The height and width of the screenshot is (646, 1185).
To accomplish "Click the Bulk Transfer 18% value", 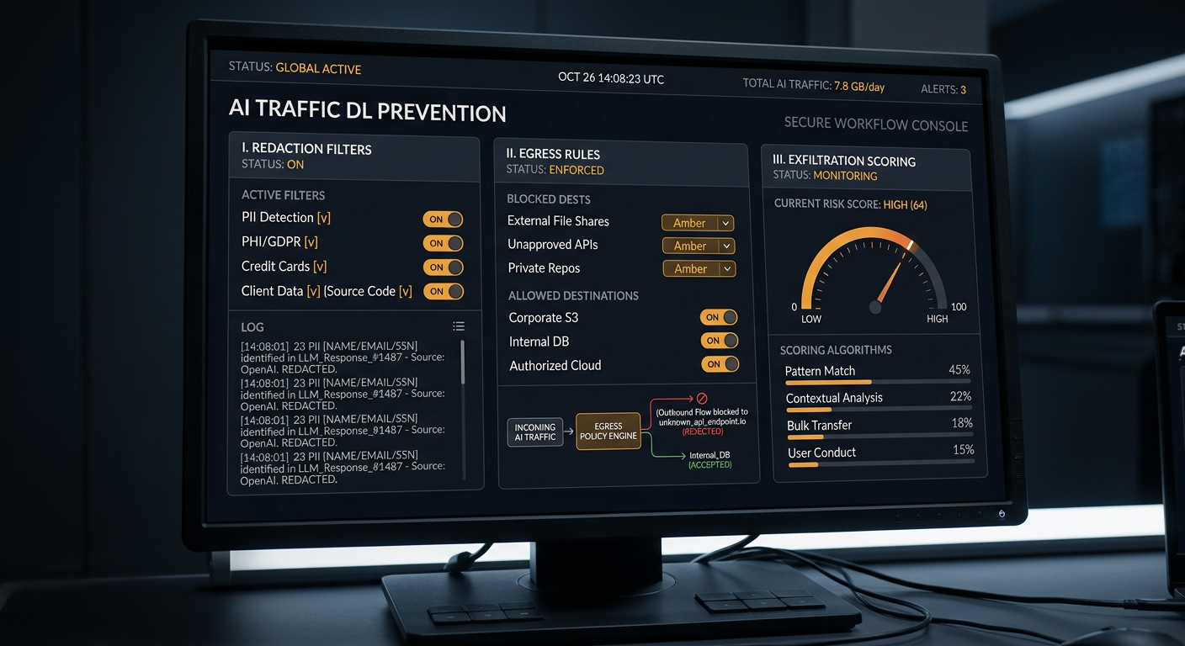I will (x=961, y=423).
